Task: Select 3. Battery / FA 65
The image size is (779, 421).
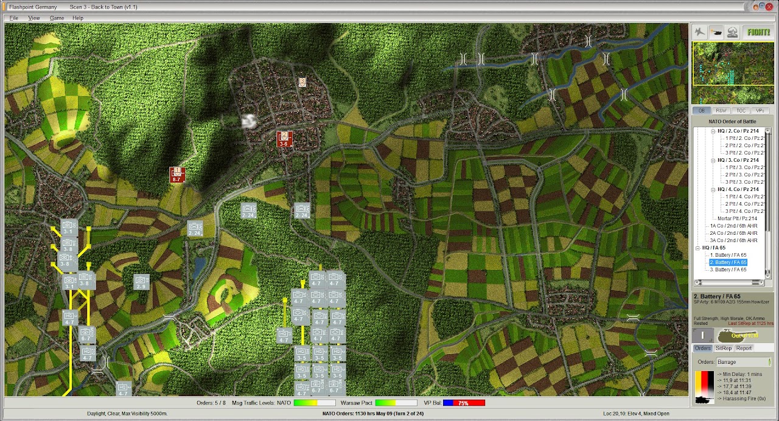Action: (x=728, y=270)
